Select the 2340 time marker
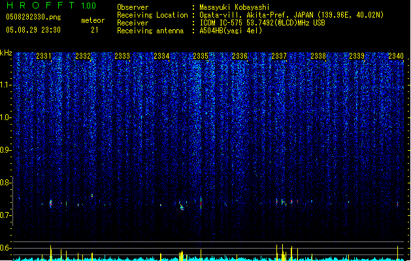Screen dimensions: 411x261 click(396, 56)
